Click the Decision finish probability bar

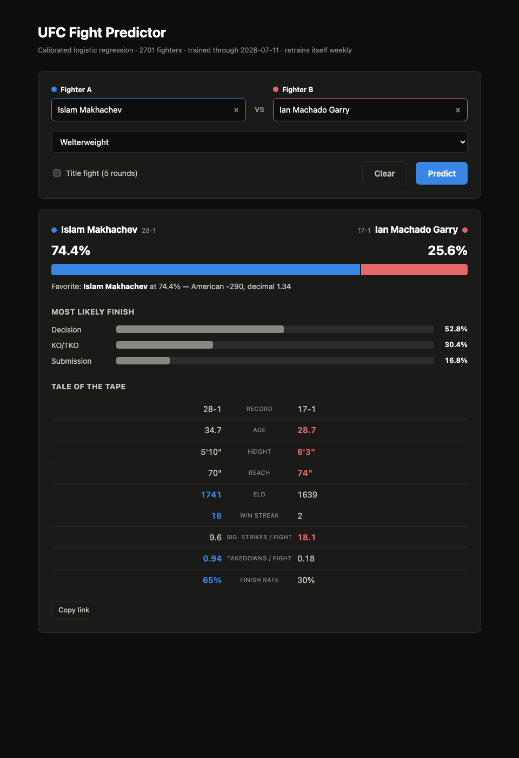[x=275, y=329]
